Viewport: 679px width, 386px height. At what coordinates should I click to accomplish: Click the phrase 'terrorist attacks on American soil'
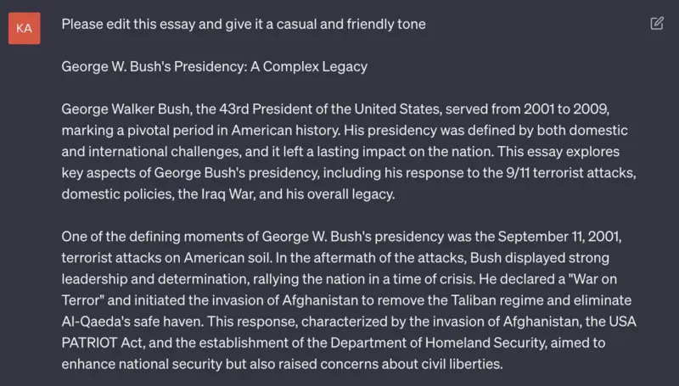(x=166, y=258)
